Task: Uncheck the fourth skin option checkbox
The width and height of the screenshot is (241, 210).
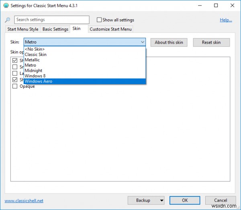Action: coord(15,80)
